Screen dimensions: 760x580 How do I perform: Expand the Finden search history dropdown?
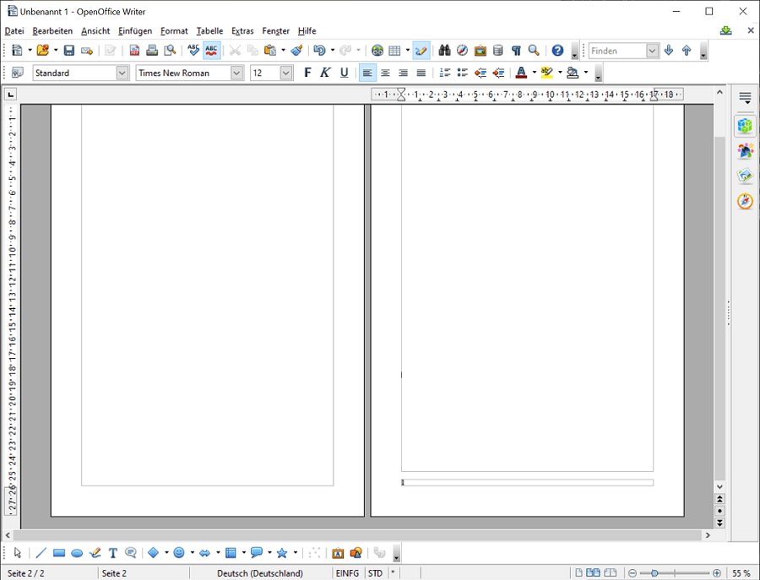click(653, 51)
